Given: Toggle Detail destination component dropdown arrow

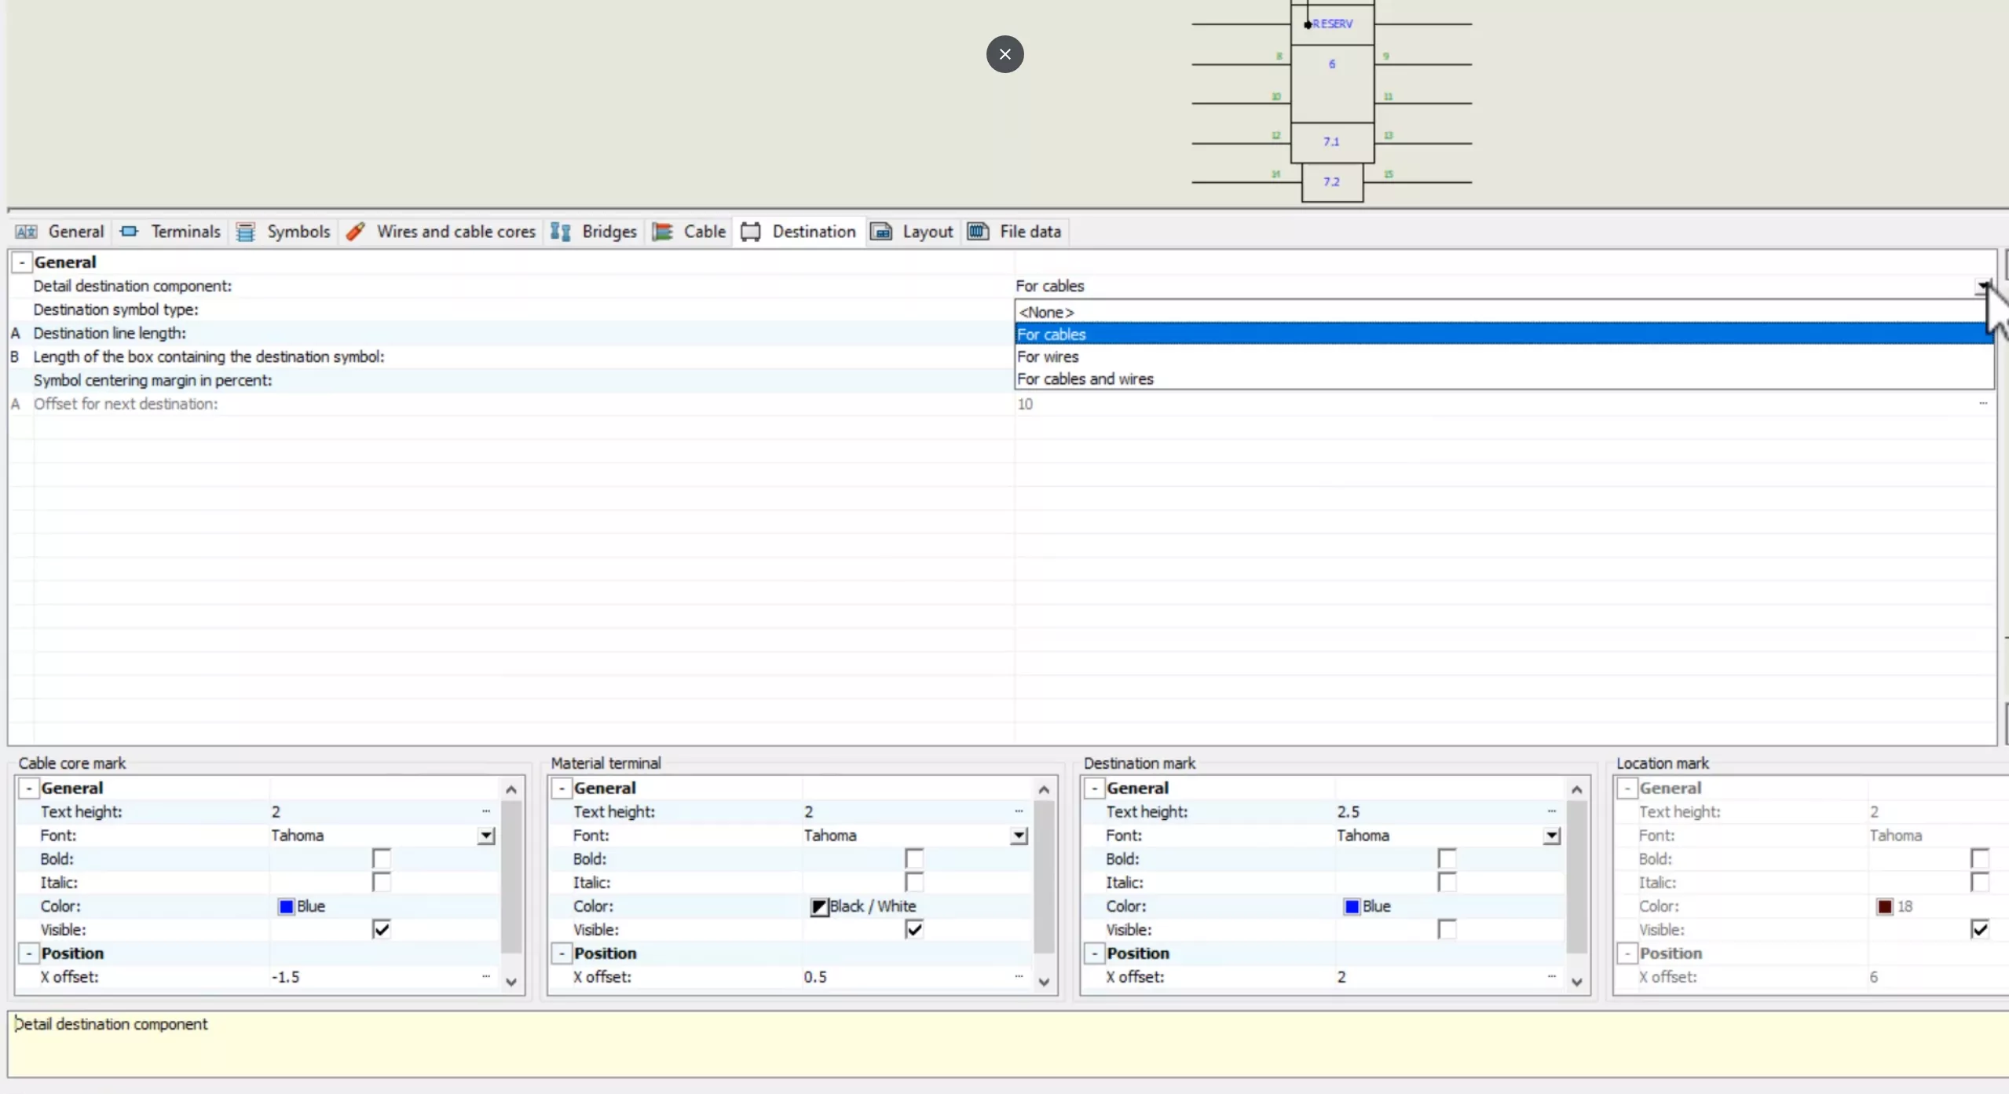Looking at the screenshot, I should [1984, 286].
